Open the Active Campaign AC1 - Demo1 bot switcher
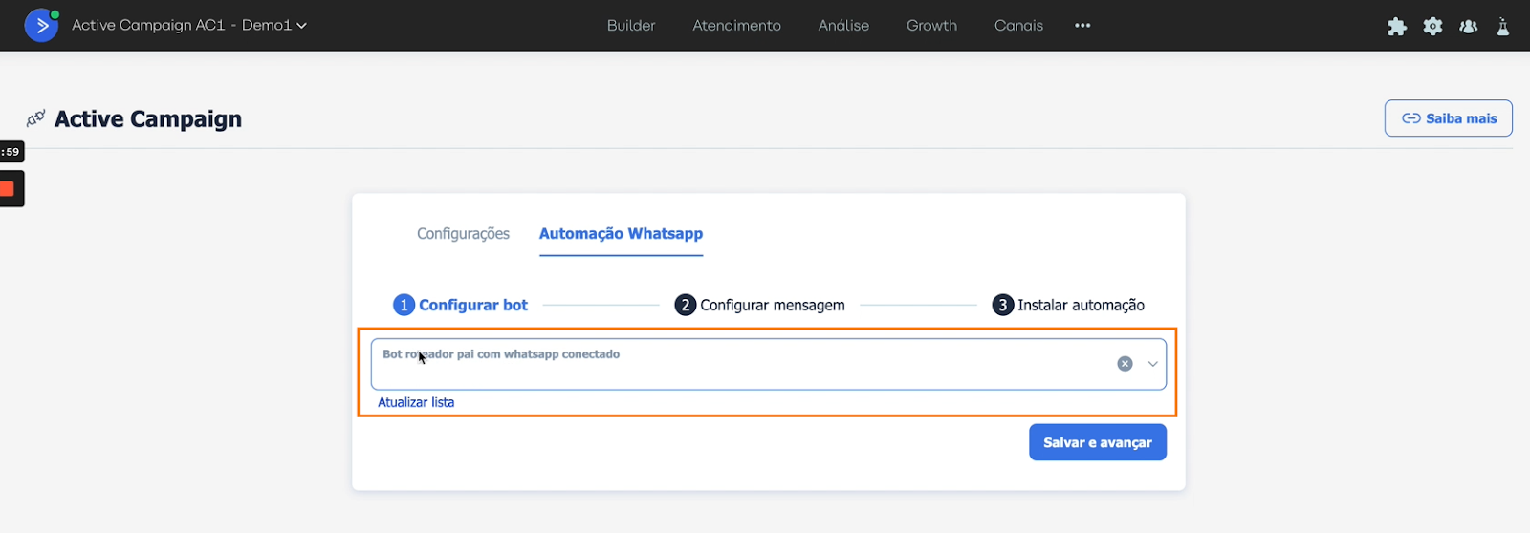This screenshot has width=1530, height=533. (189, 26)
